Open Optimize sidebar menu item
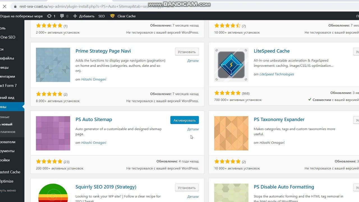The height and width of the screenshot is (202, 359). coord(12,181)
